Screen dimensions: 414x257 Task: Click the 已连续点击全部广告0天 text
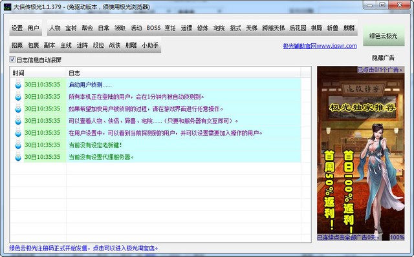[x=349, y=237]
